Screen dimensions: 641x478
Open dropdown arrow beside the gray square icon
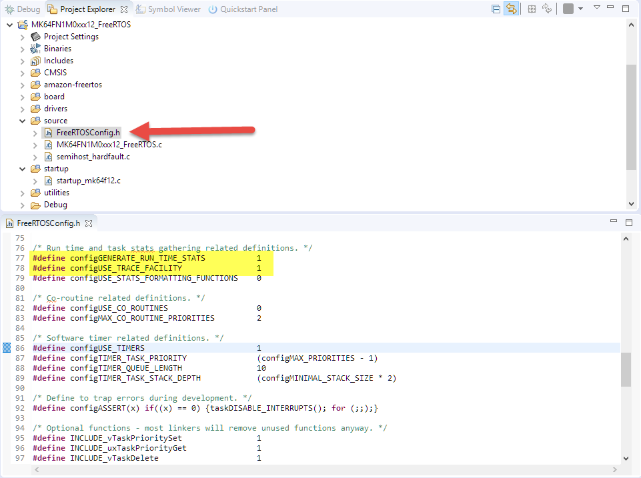[x=580, y=9]
